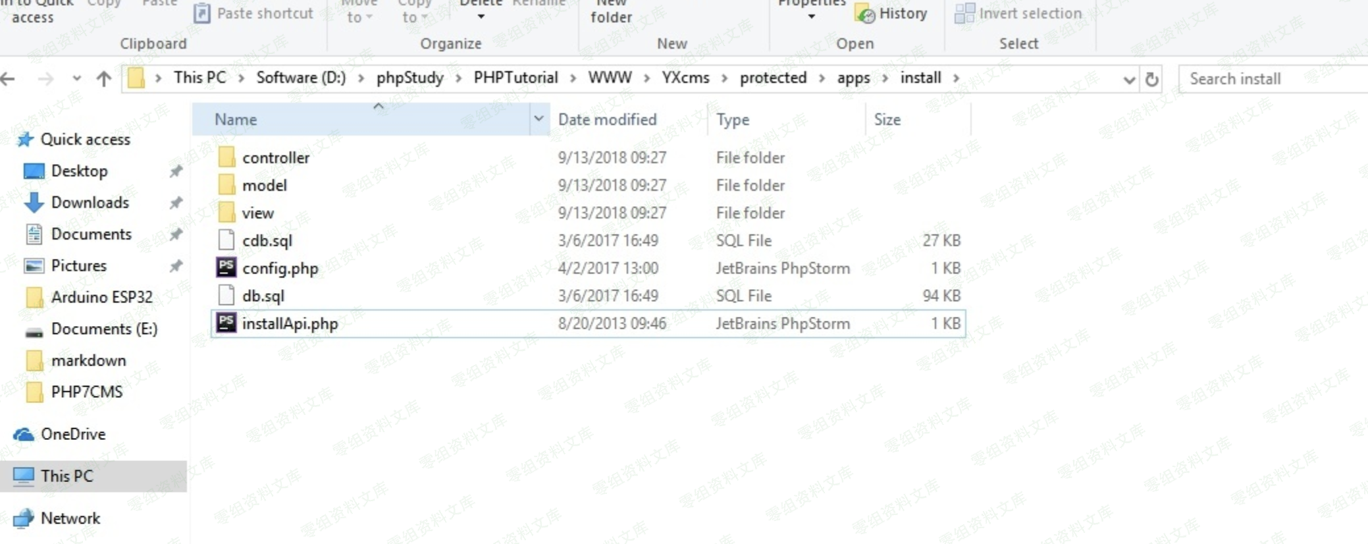Select the OneDrive cloud item
Viewport: 1368px width, 544px height.
(72, 434)
